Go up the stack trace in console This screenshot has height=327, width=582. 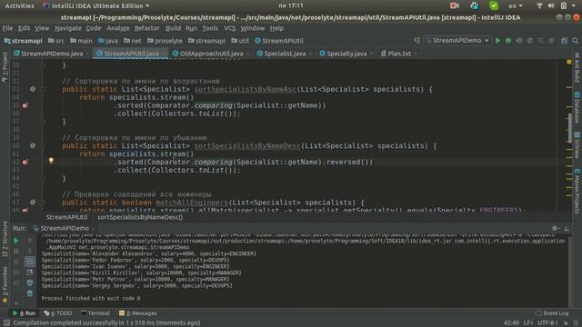(30, 241)
